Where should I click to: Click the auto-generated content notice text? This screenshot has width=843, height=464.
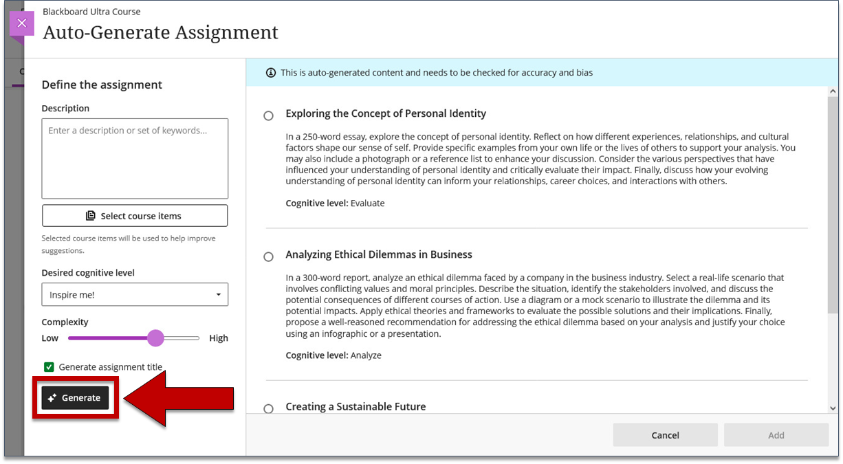click(x=437, y=73)
